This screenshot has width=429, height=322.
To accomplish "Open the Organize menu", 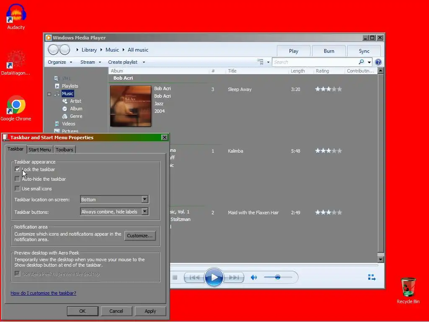I will click(60, 62).
